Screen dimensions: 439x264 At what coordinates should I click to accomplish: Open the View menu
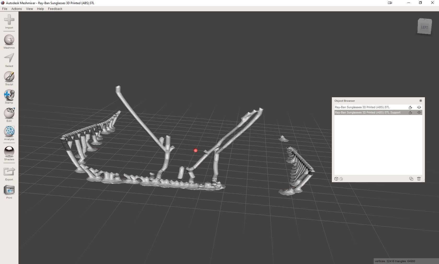[29, 9]
